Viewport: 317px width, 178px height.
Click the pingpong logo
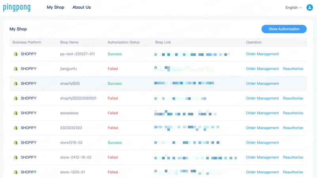point(17,8)
